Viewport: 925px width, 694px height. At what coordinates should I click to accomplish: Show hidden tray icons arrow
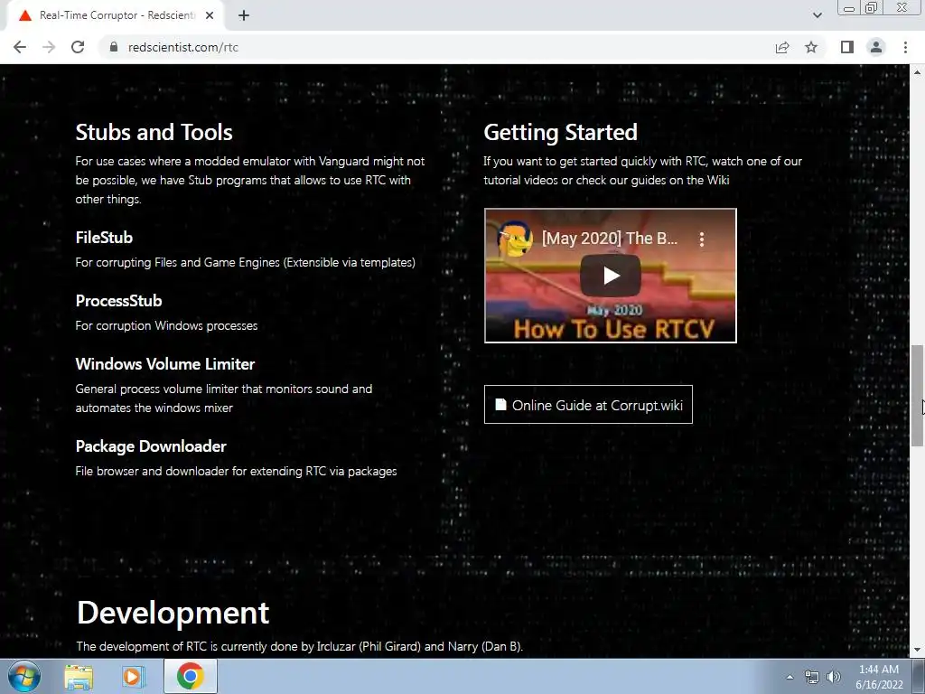[x=790, y=677]
